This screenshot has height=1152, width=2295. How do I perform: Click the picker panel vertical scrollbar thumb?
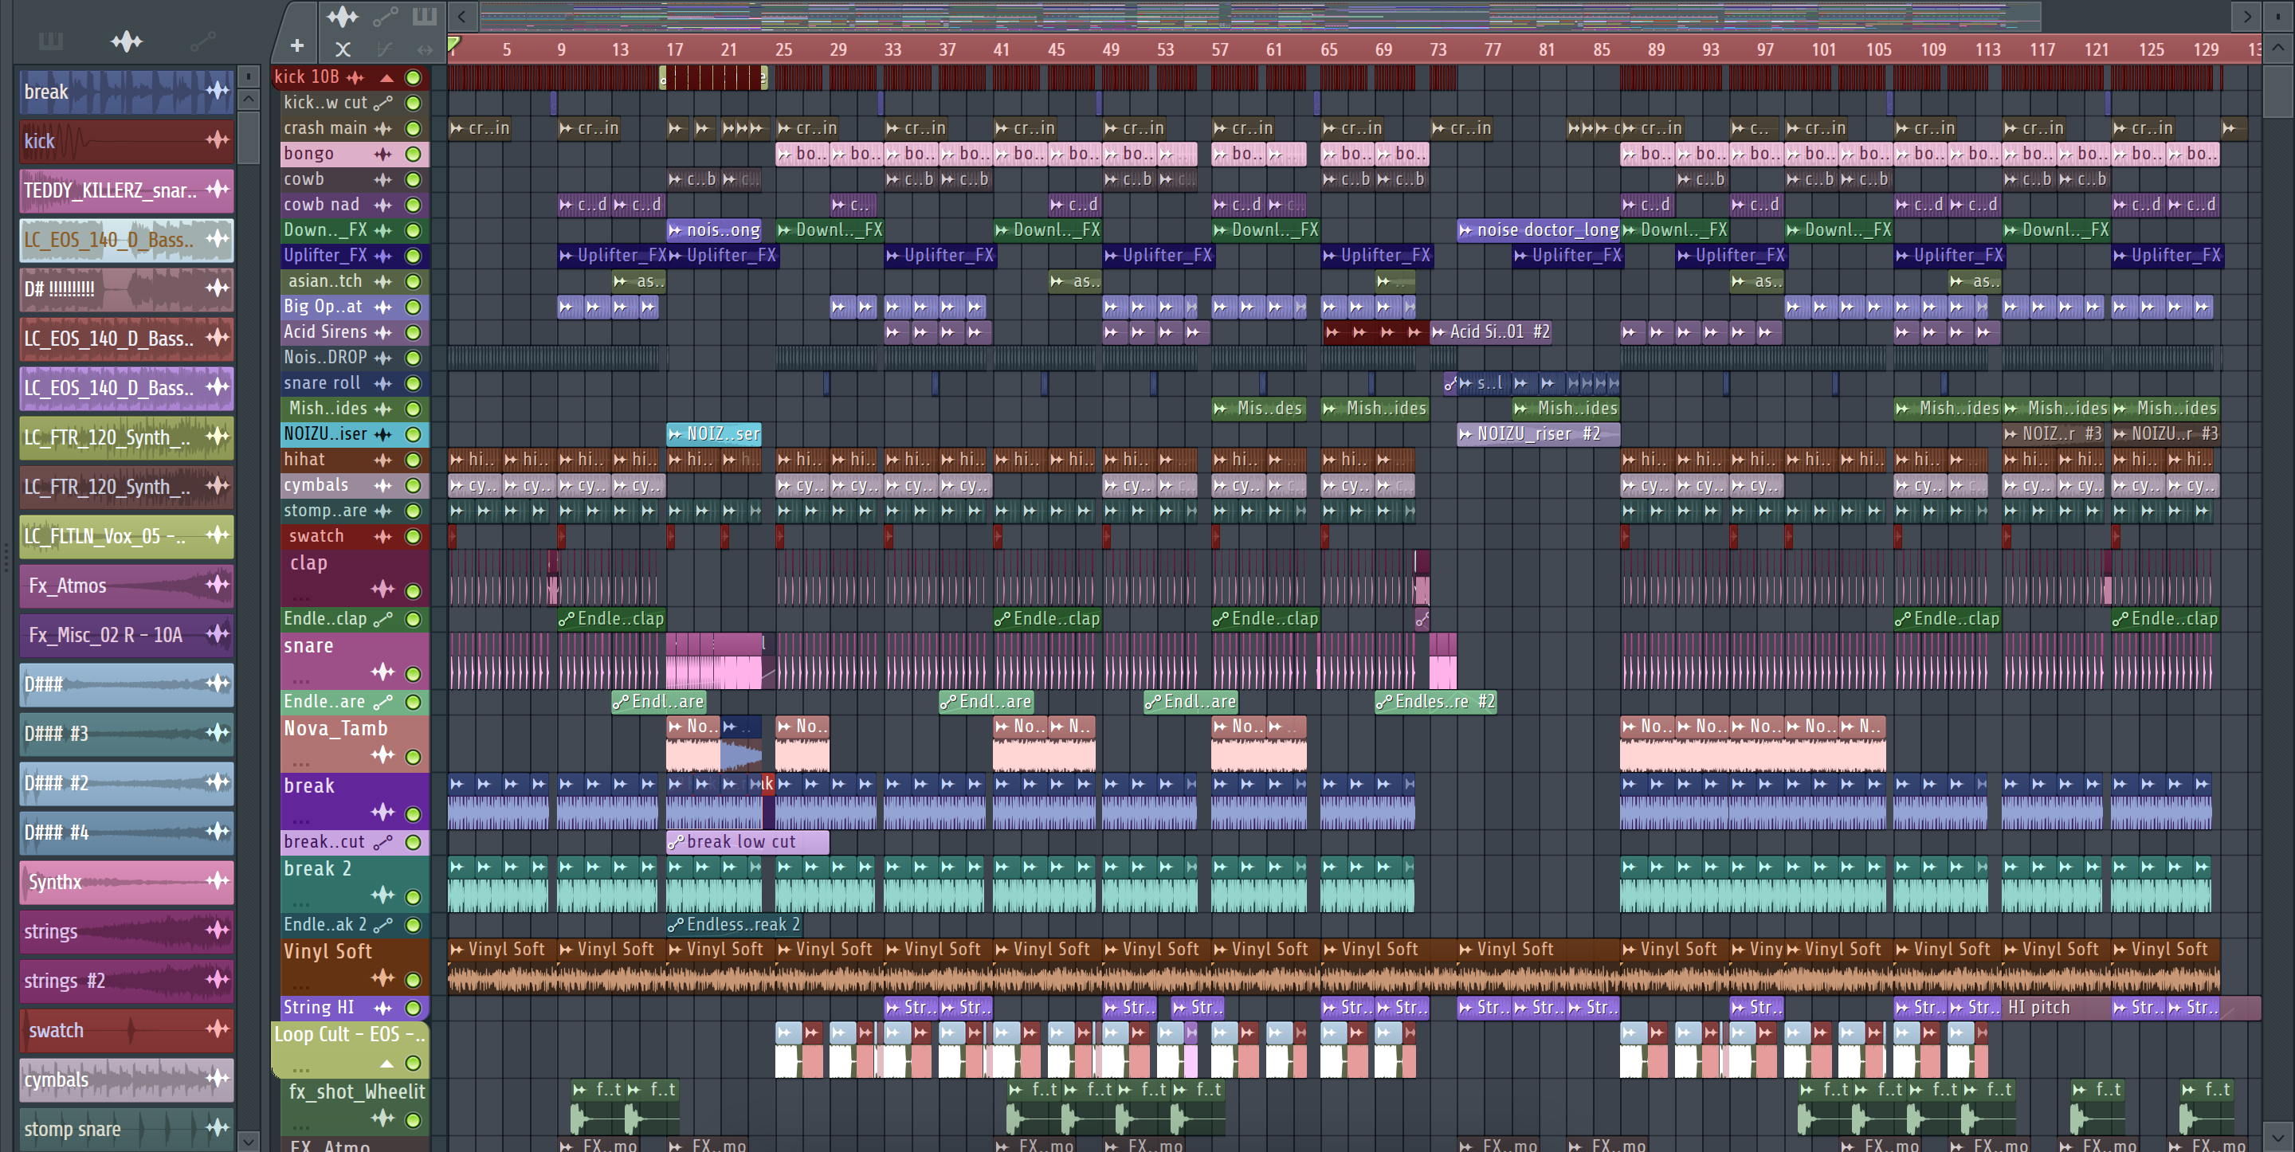tap(249, 137)
